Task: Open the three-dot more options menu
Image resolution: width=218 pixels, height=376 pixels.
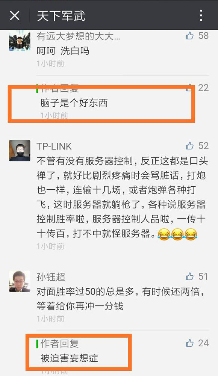Action: click(201, 15)
